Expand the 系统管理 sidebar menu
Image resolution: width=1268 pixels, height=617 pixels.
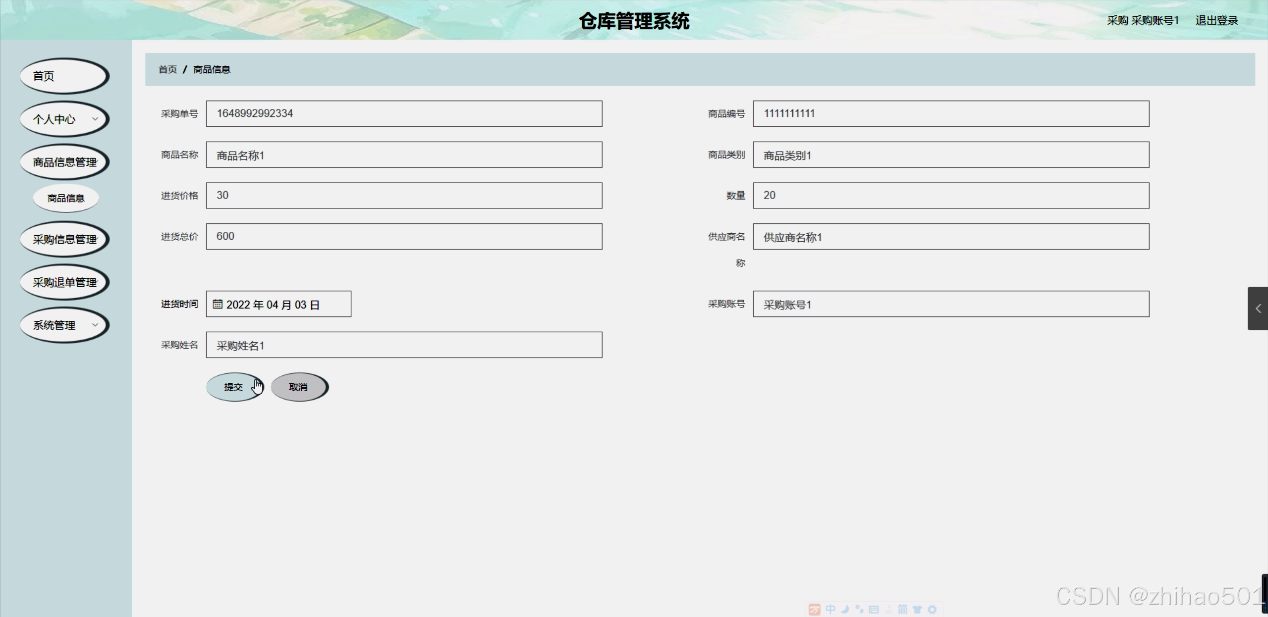point(64,325)
